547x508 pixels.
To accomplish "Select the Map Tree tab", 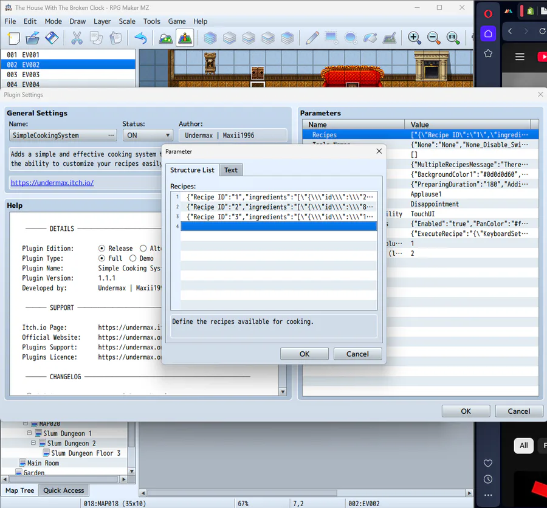I will coord(19,490).
